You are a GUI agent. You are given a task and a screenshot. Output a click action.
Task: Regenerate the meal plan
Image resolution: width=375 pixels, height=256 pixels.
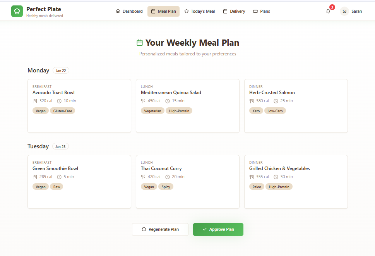click(x=160, y=229)
